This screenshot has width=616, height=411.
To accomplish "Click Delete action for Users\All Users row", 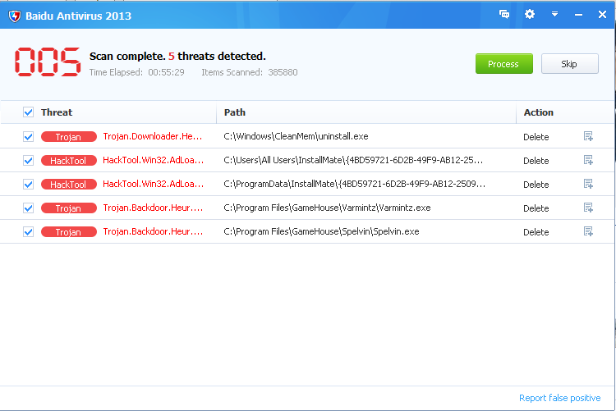I will 536,161.
